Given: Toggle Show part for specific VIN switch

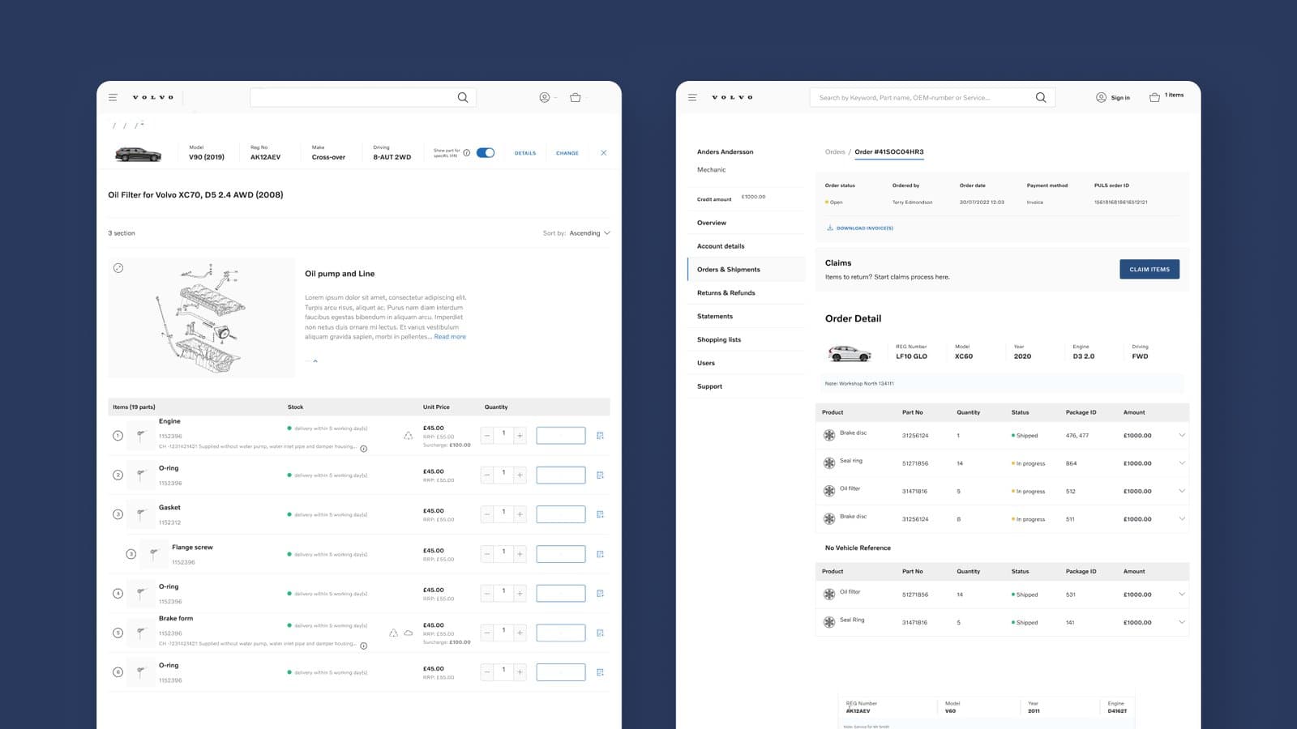Looking at the screenshot, I should 486,152.
